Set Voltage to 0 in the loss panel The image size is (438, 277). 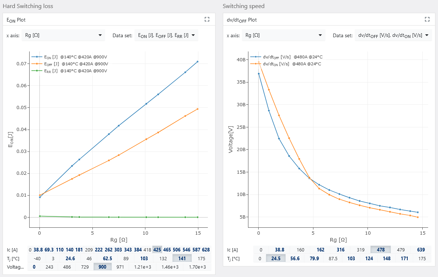click(34, 267)
